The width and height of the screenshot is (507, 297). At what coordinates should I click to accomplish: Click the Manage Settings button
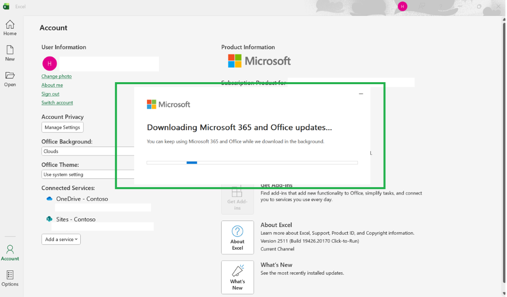pos(62,127)
